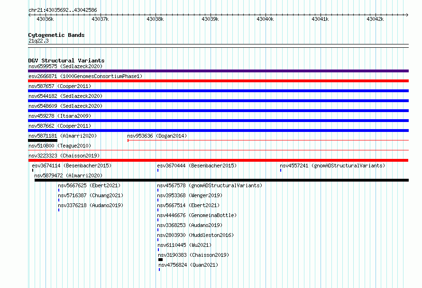
Task: Open nsv5667514 (Ebert2021) label
Action: 188,205
